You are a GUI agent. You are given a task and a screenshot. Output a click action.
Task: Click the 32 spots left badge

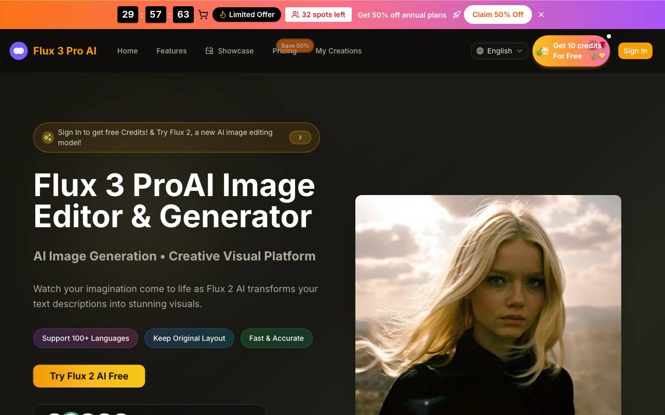point(318,15)
